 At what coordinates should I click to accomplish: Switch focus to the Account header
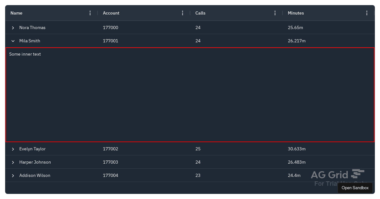point(111,13)
